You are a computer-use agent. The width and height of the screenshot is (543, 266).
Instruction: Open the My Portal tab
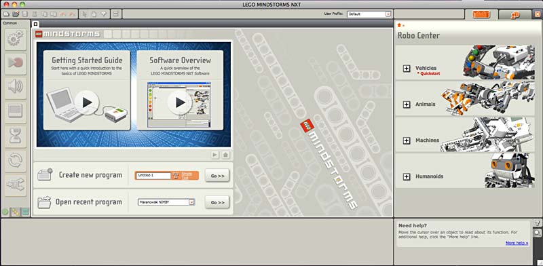pos(514,15)
